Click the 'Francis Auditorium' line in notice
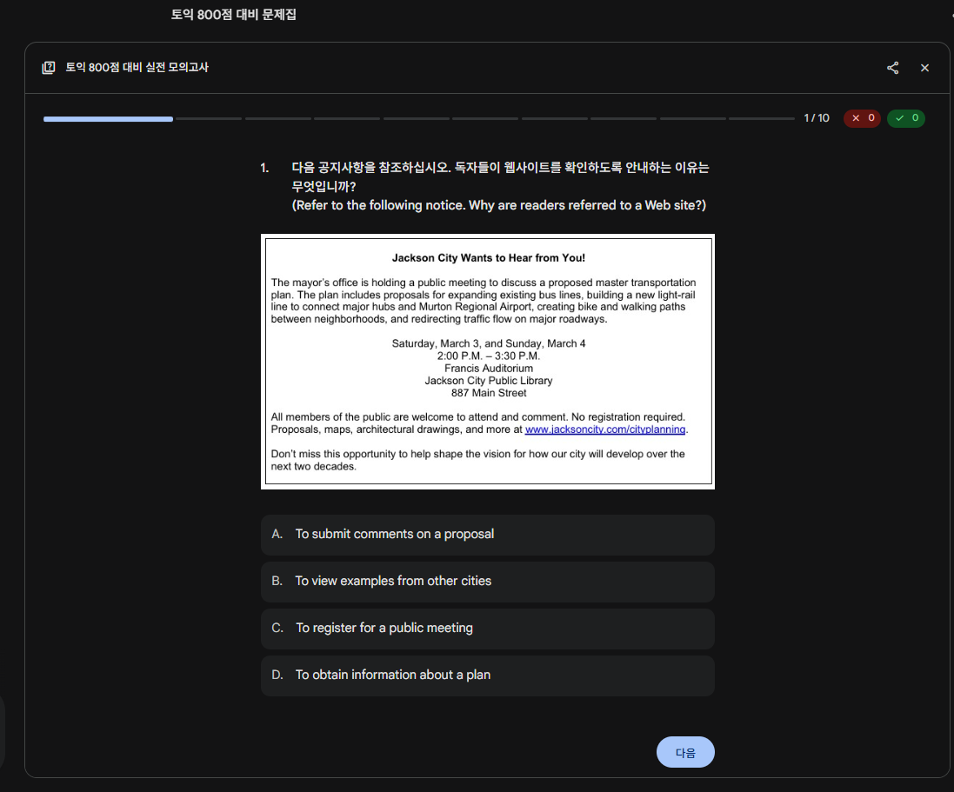The image size is (954, 792). point(489,368)
